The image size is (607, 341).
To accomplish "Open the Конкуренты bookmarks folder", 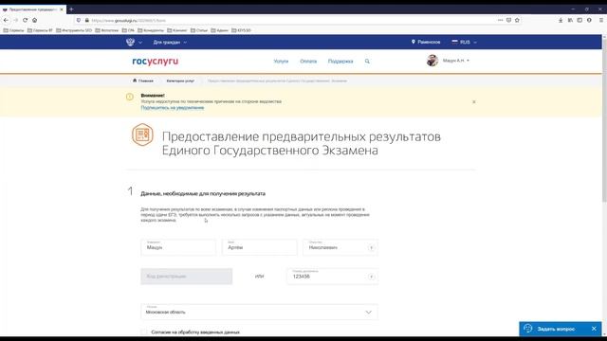I will pyautogui.click(x=151, y=30).
